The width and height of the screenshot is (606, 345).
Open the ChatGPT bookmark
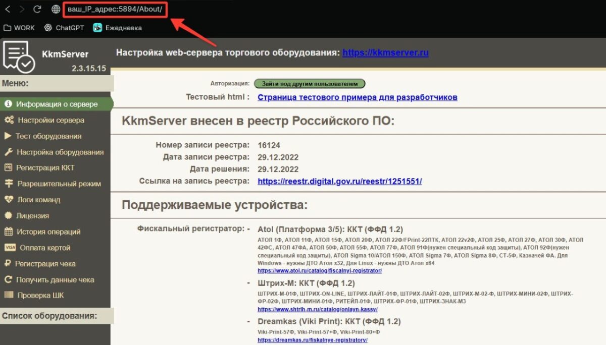64,28
